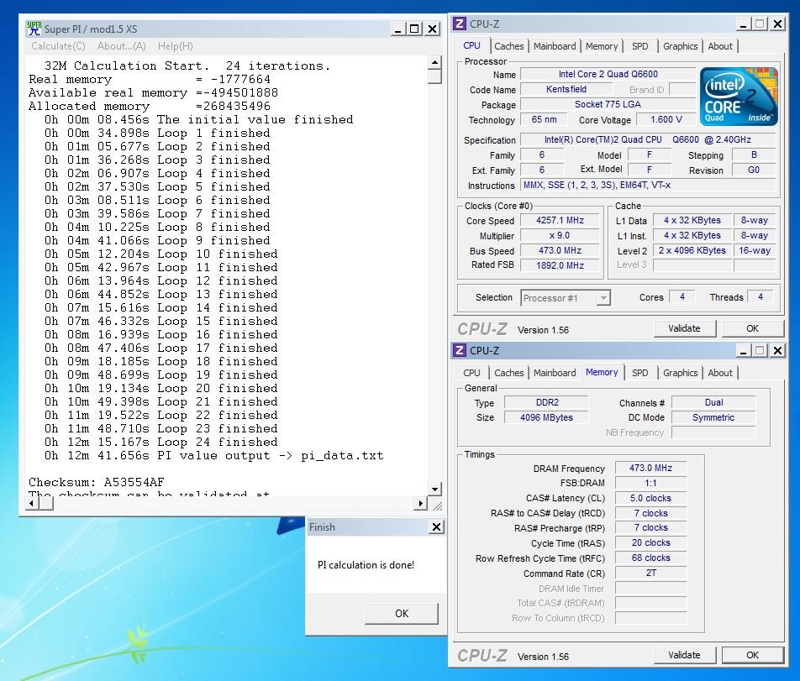Click the Channels # value Dual
Viewport: 800px width, 681px height.
tap(713, 403)
